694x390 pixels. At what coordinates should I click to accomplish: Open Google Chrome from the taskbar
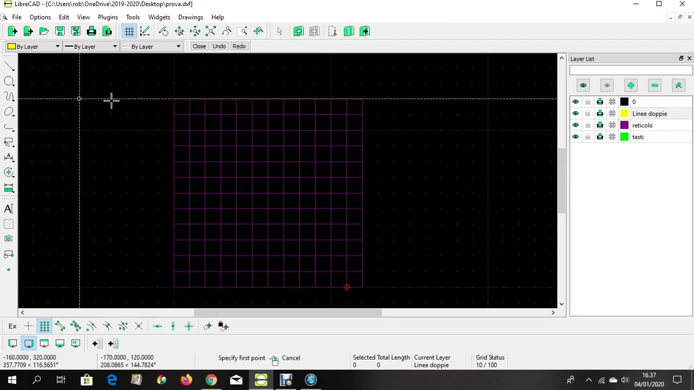click(211, 380)
